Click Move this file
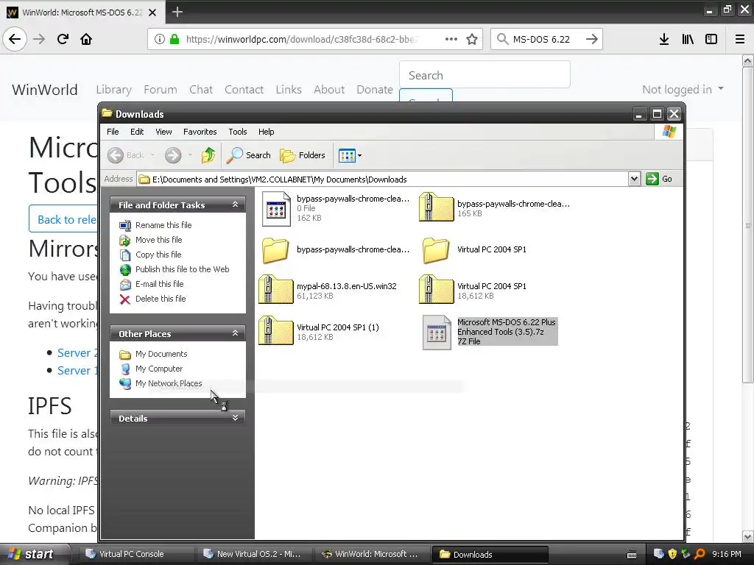 [x=159, y=240]
